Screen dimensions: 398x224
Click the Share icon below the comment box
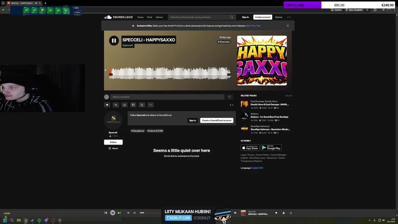124,105
